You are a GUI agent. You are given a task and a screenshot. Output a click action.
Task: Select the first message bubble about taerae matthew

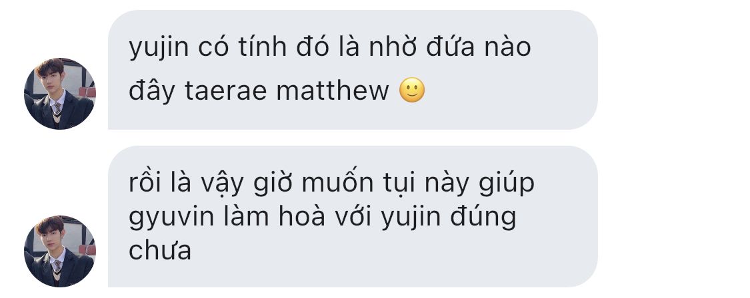(353, 70)
